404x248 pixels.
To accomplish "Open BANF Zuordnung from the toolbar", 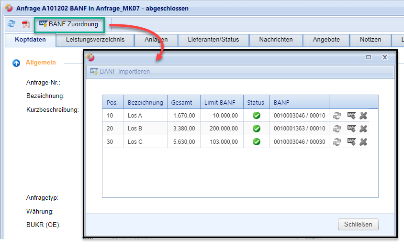I will (x=68, y=24).
